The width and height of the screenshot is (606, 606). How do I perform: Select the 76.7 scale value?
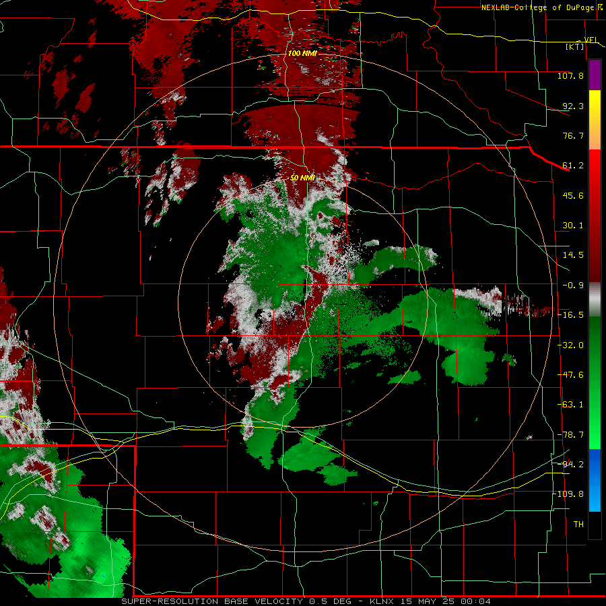(573, 135)
